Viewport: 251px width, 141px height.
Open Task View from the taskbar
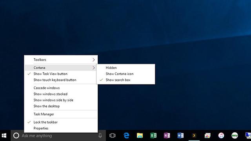click(x=113, y=136)
